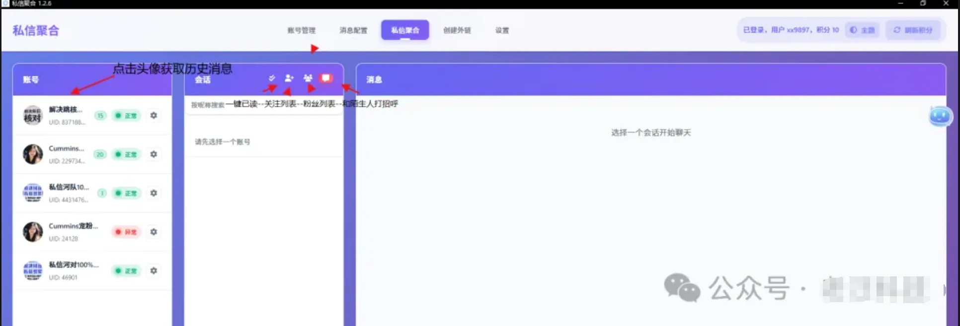Image resolution: width=960 pixels, height=326 pixels.
Task: Click the avatar of account 私信河对100%...
Action: point(33,270)
